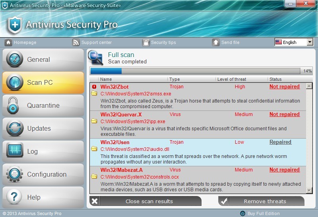Screen dimensions: 318x217
Task: Click the Homepage house icon
Action: click(8, 42)
